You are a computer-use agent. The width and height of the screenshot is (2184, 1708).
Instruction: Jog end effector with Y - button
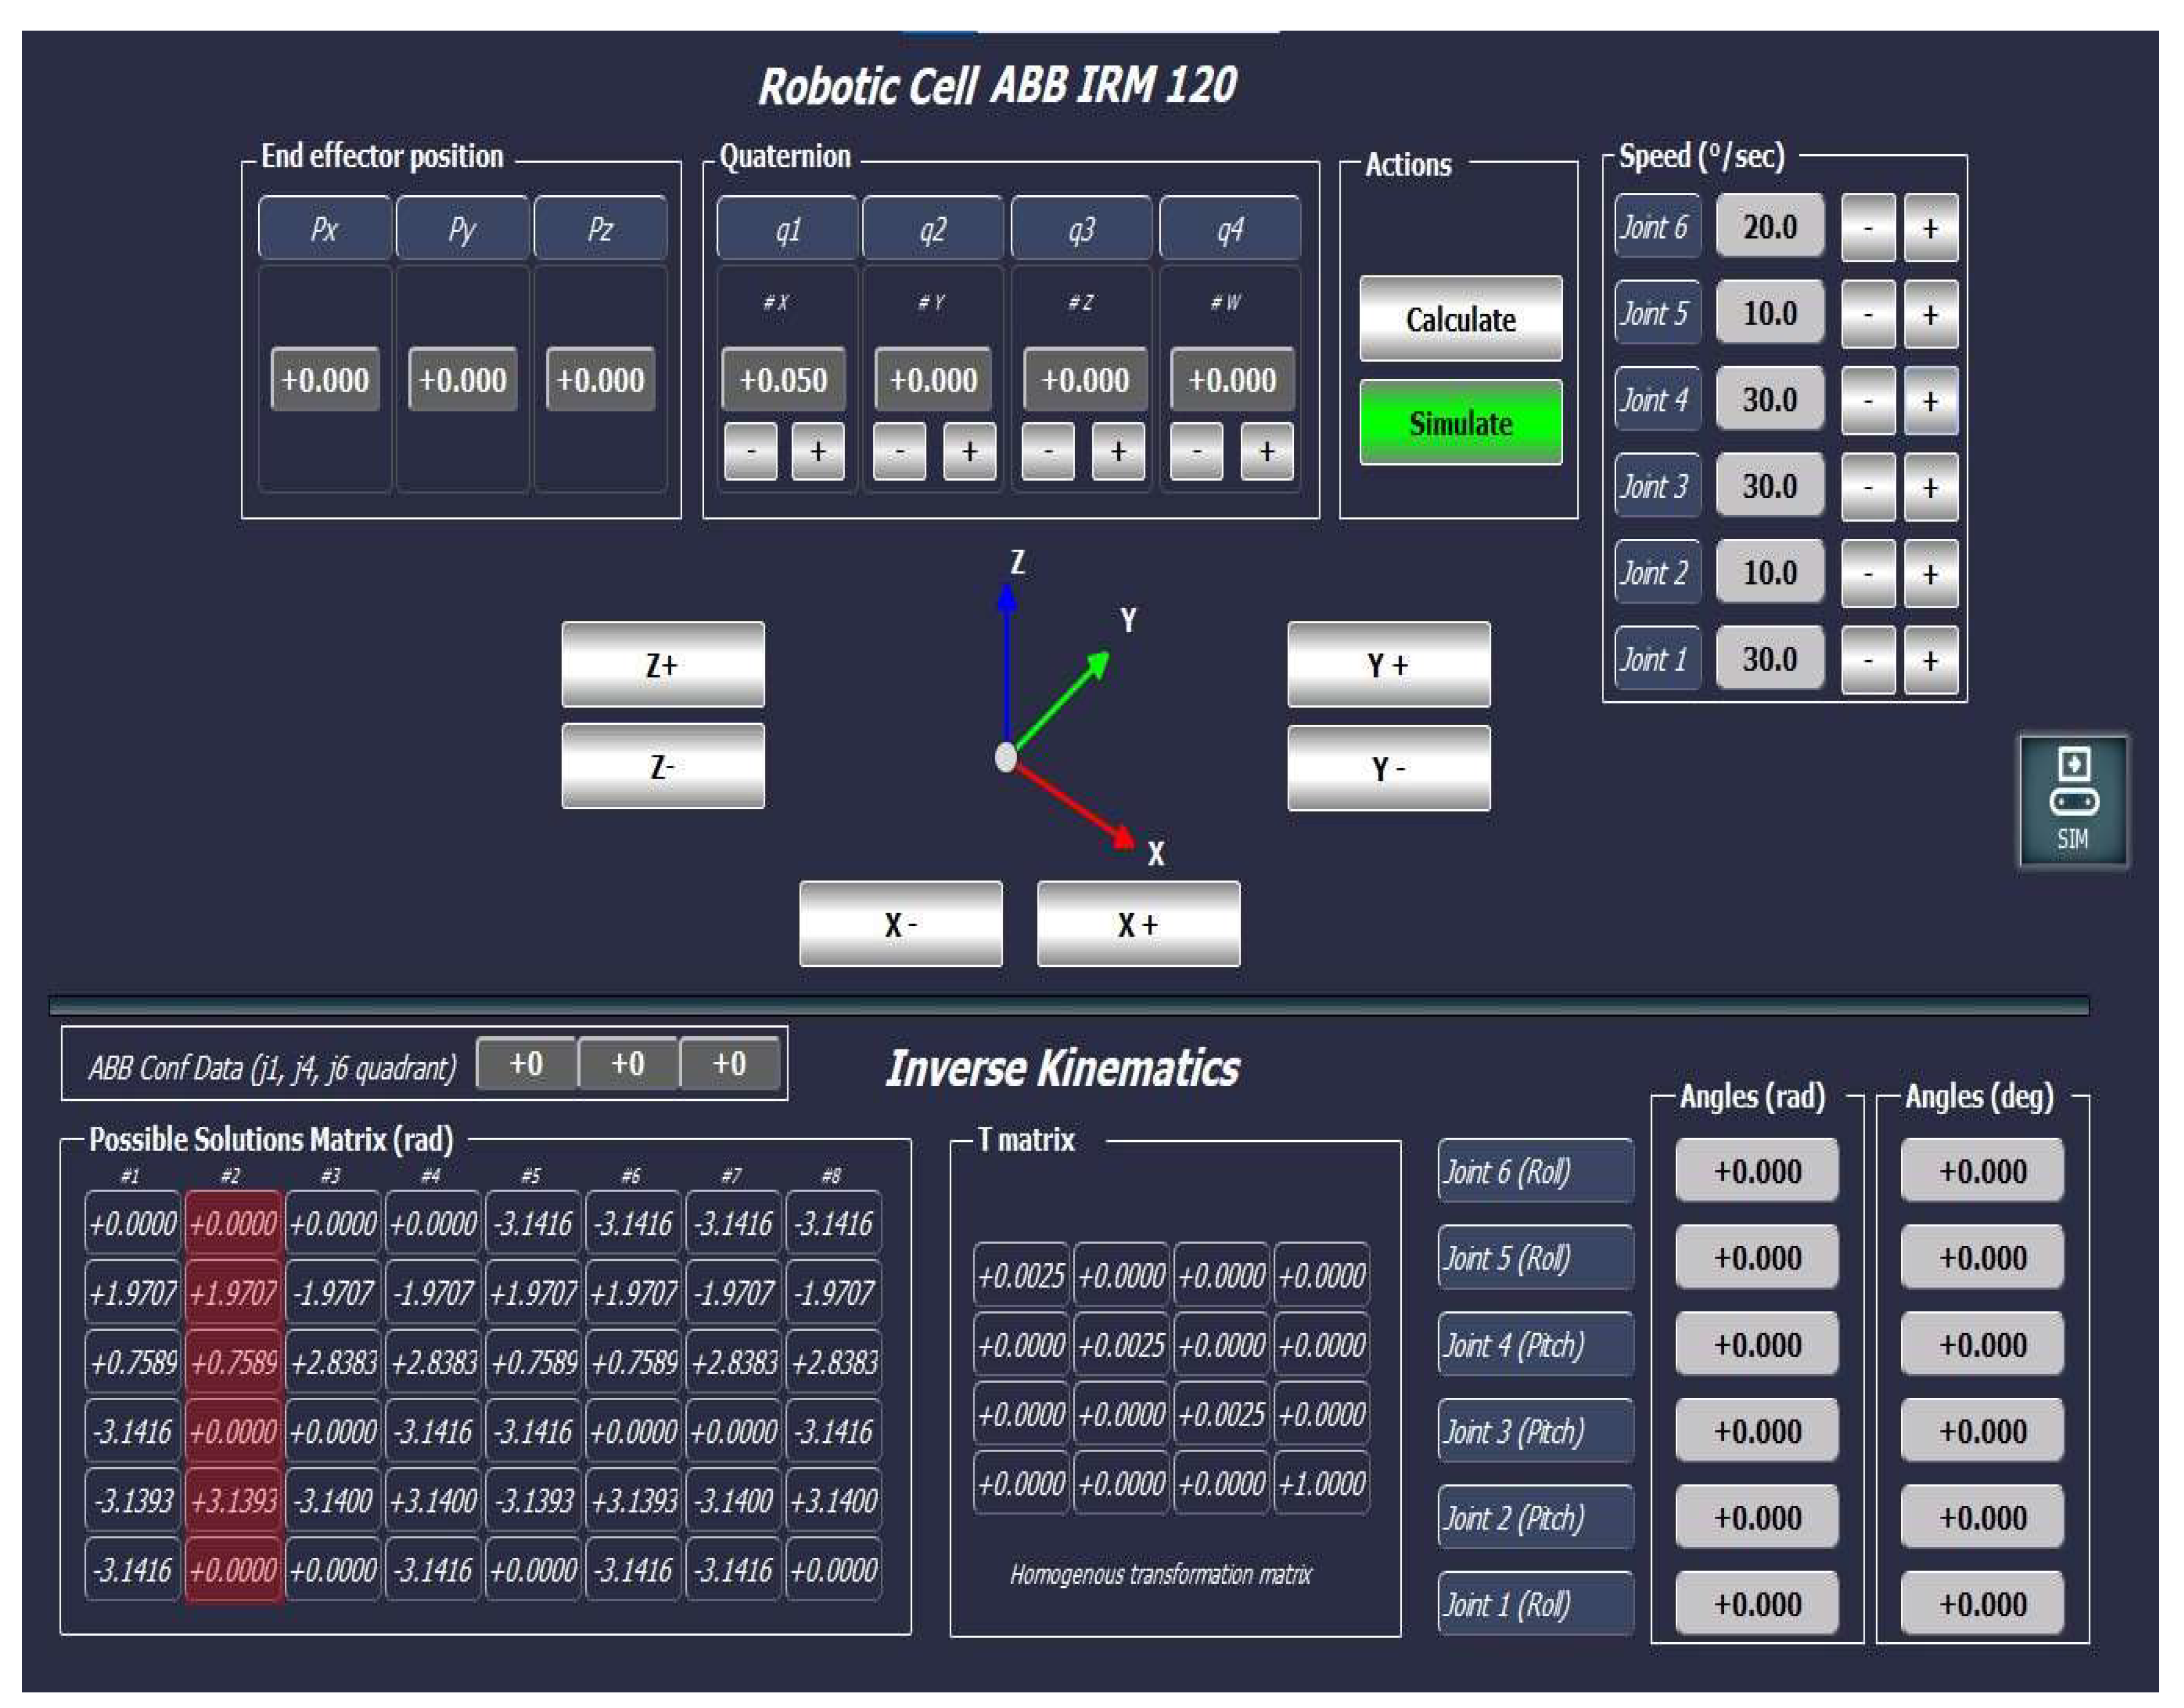pyautogui.click(x=1388, y=769)
